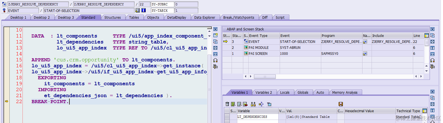
Task: Click the LT_DEPENDENCIES variable cell
Action: click(257, 117)
